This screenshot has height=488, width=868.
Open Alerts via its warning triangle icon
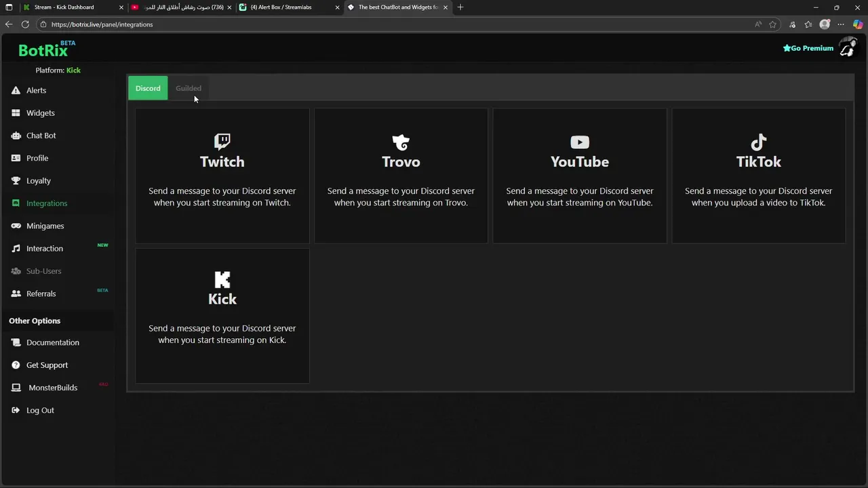click(16, 90)
